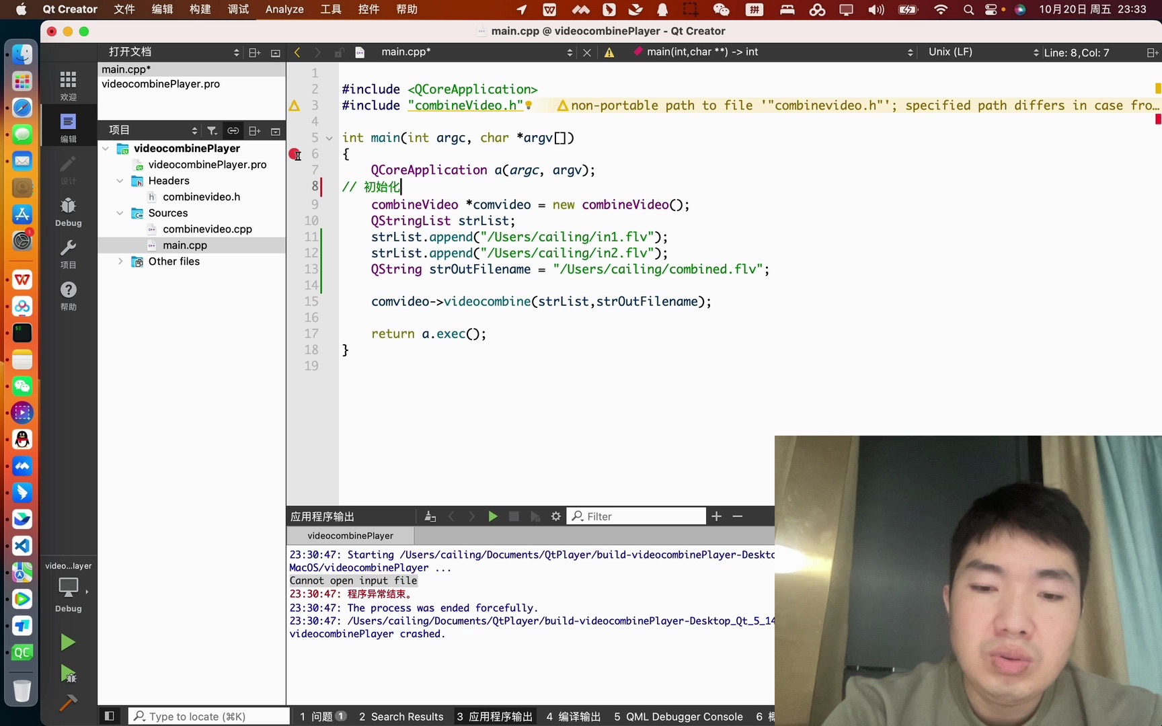
Task: Expand the Other files folder
Action: (120, 261)
